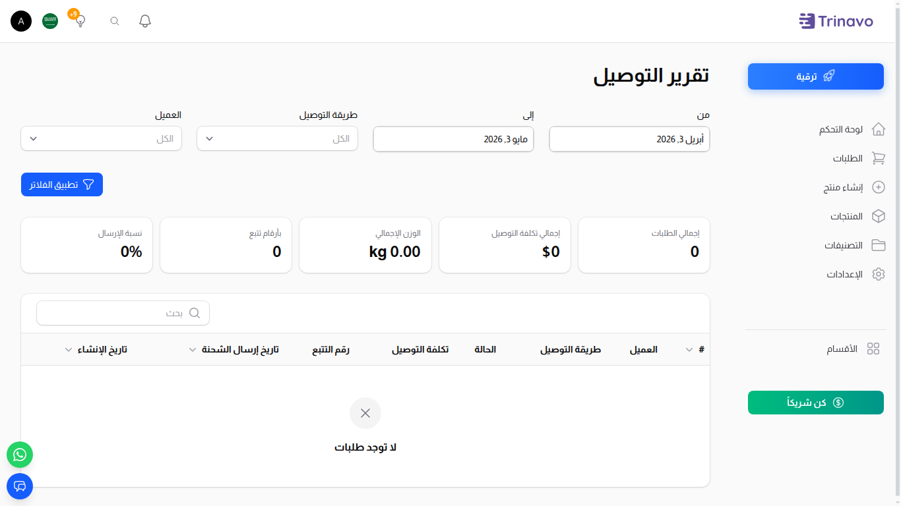Open the العميل filter dropdown
901x506 pixels.
pos(102,138)
